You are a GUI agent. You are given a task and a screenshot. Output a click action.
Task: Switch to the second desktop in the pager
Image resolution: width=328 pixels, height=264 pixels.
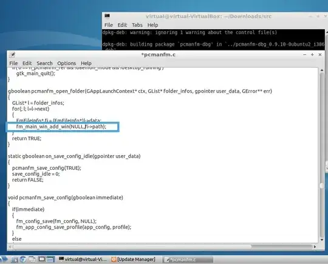tap(50, 259)
